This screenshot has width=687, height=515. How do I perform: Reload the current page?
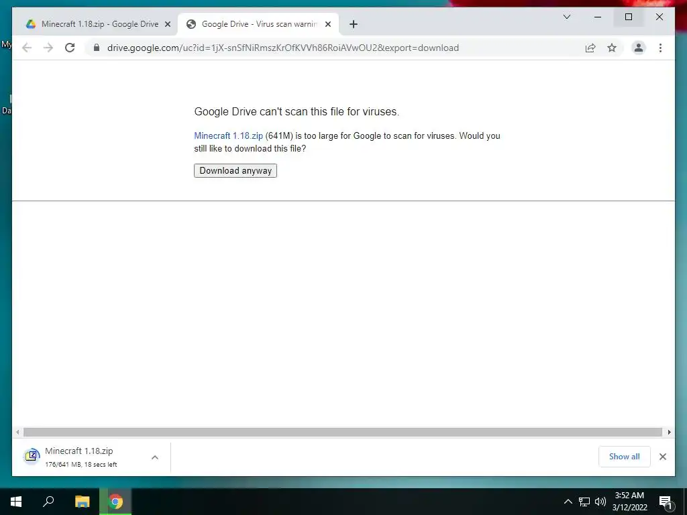70,48
